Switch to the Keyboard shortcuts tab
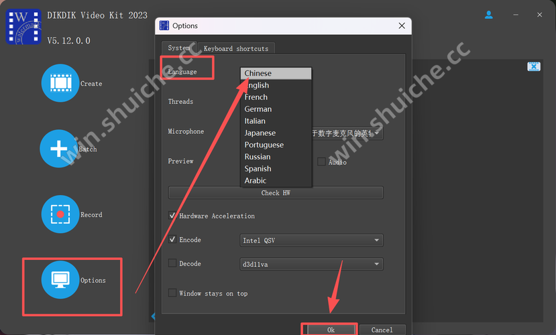556x335 pixels. [x=236, y=48]
